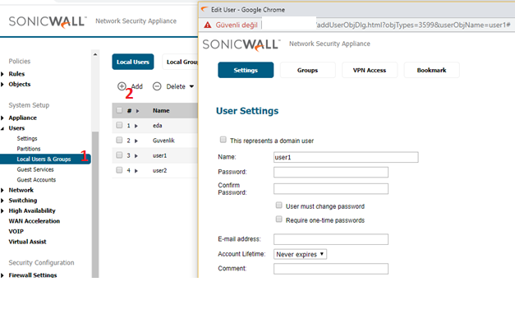Screen dimensions: 515x314
Task: Tick the select-all checkbox in table header
Action: [119, 110]
